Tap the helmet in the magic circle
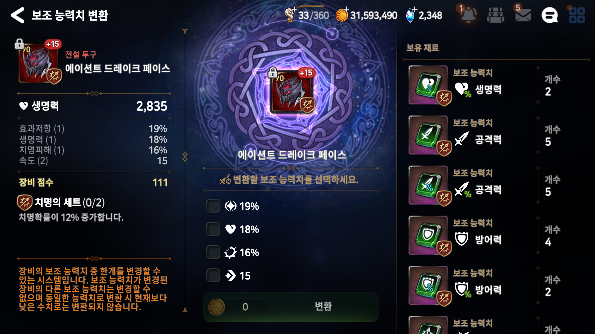The width and height of the screenshot is (595, 334). tap(292, 91)
